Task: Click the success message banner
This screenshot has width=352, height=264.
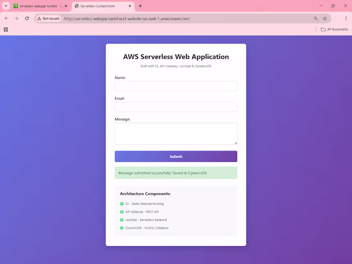Action: point(176,173)
